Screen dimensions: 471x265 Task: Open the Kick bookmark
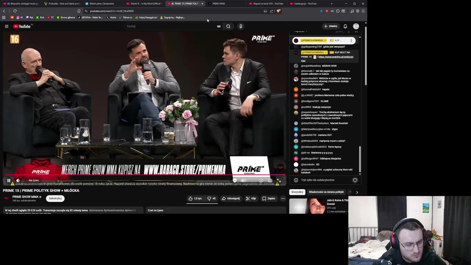point(40,17)
